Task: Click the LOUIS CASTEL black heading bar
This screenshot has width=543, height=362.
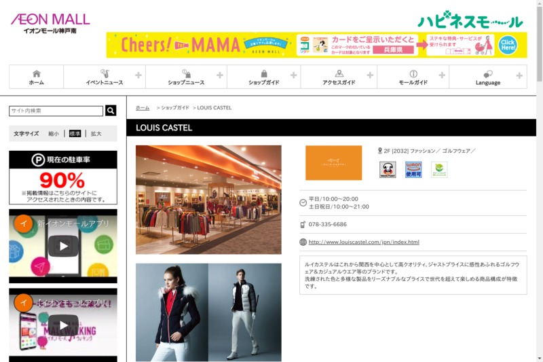Action: click(331, 128)
